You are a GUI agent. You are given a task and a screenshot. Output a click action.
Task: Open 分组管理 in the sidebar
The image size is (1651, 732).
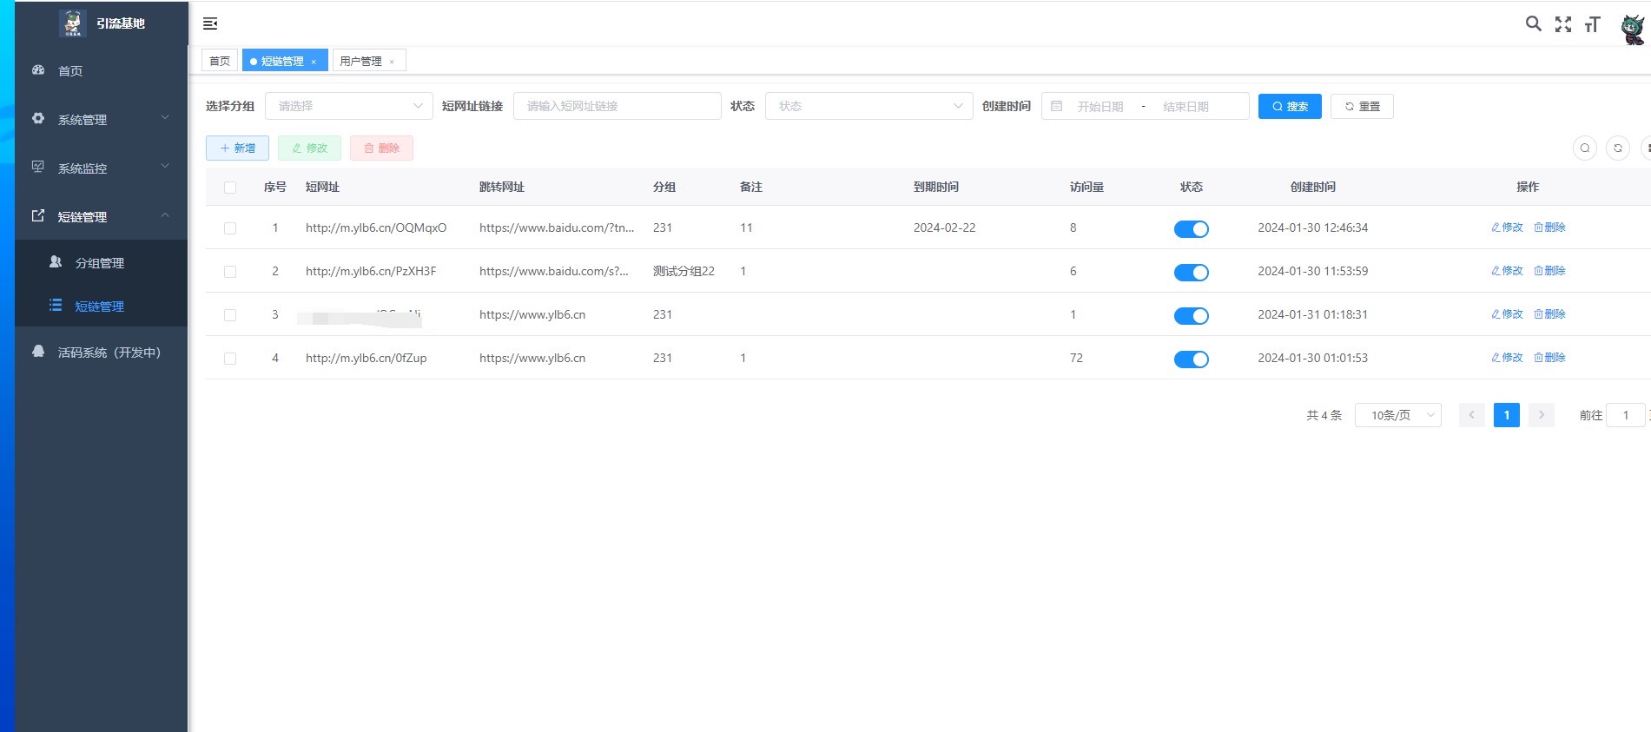tap(100, 263)
